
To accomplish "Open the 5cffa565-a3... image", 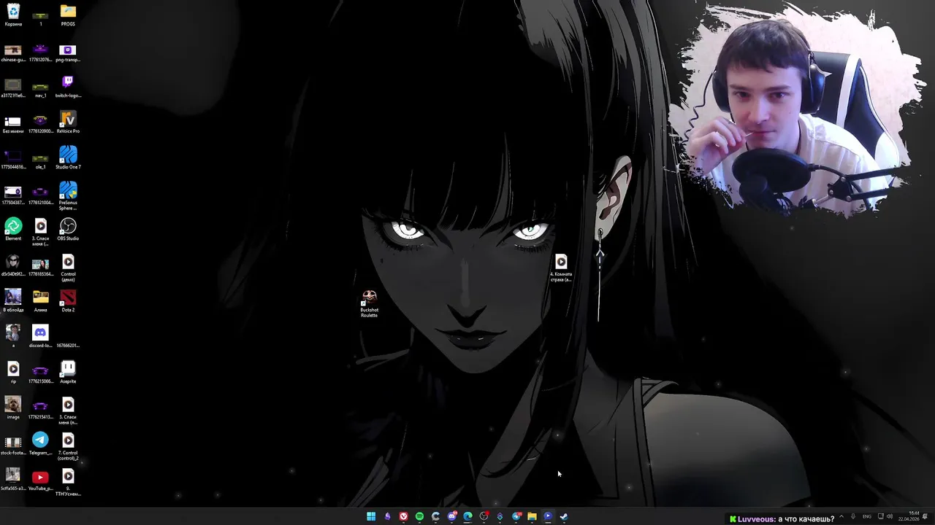I will (13, 480).
